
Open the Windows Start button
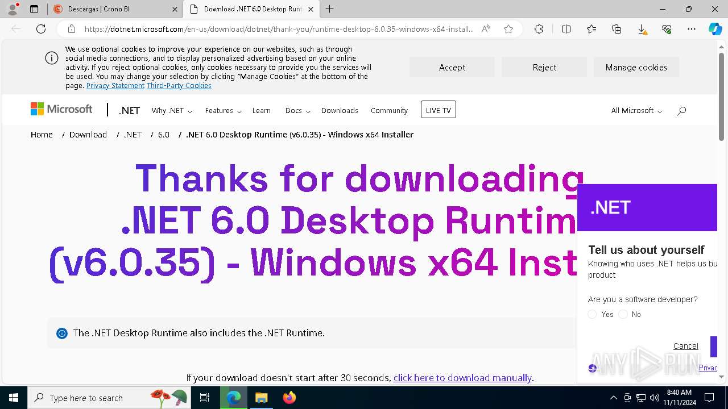tap(14, 398)
